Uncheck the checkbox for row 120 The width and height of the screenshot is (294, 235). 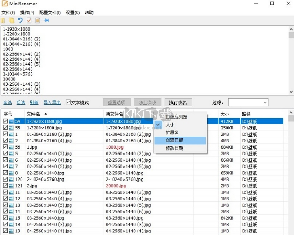[5, 179]
